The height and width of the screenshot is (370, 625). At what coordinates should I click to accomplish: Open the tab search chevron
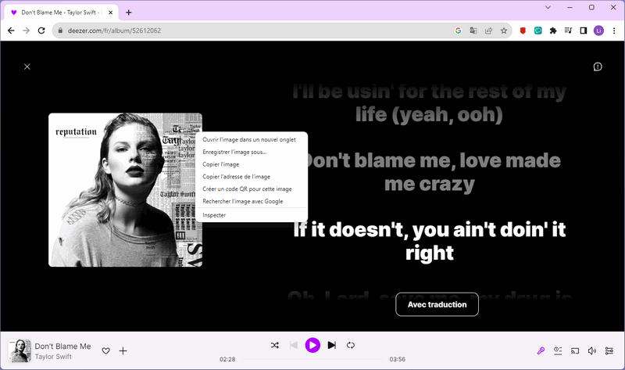548,7
